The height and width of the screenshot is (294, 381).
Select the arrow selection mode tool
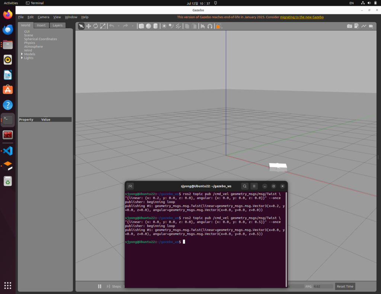click(81, 26)
